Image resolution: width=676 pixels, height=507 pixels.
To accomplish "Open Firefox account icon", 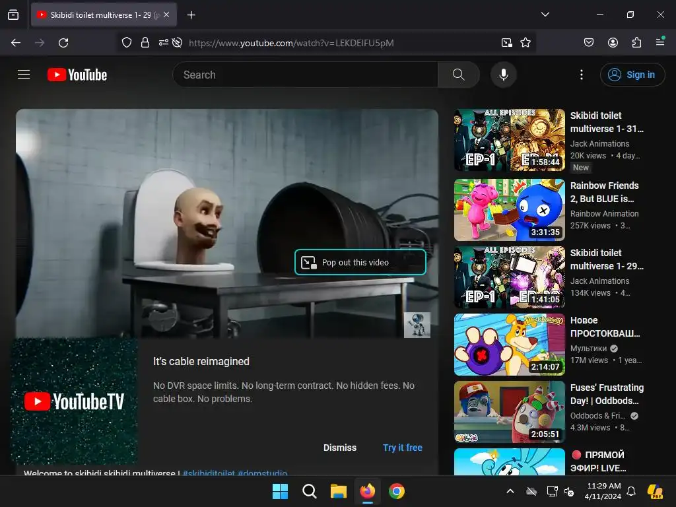I will 613,42.
